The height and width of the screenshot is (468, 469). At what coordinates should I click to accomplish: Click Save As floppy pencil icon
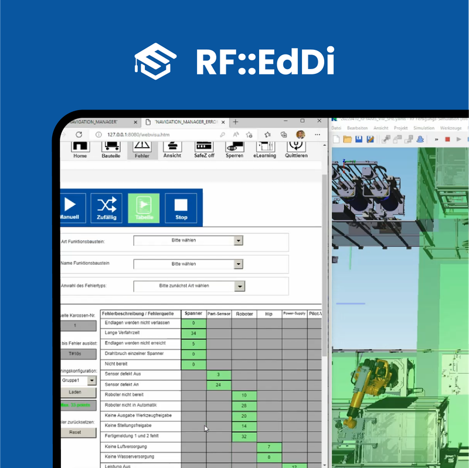click(371, 139)
